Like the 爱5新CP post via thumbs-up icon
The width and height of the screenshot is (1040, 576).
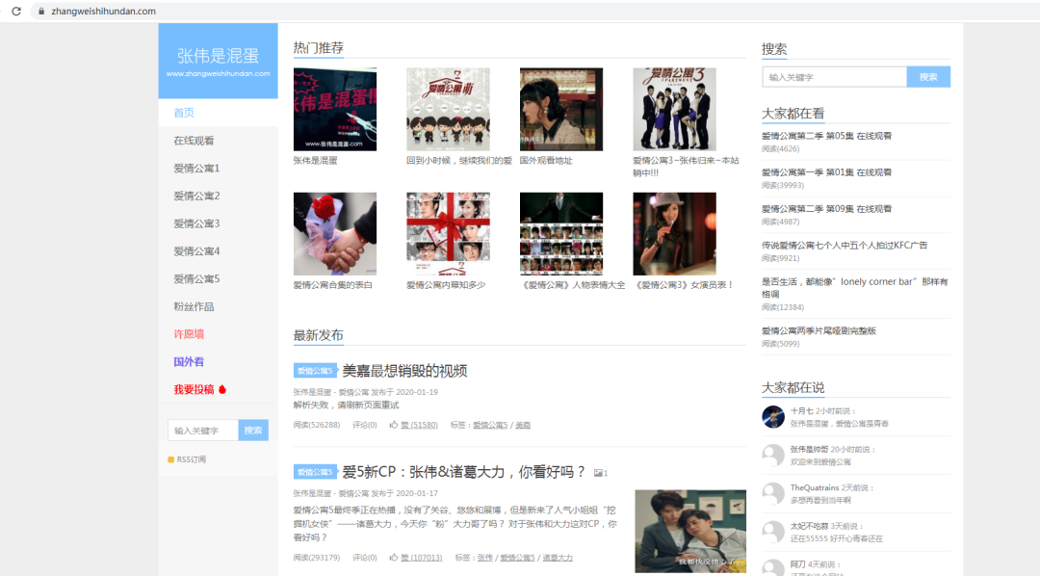[394, 558]
